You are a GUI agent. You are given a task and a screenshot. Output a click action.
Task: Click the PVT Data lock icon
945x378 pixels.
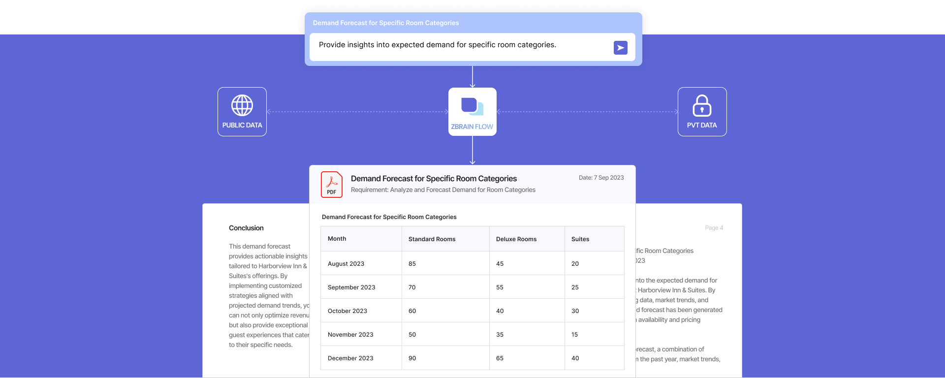[702, 105]
